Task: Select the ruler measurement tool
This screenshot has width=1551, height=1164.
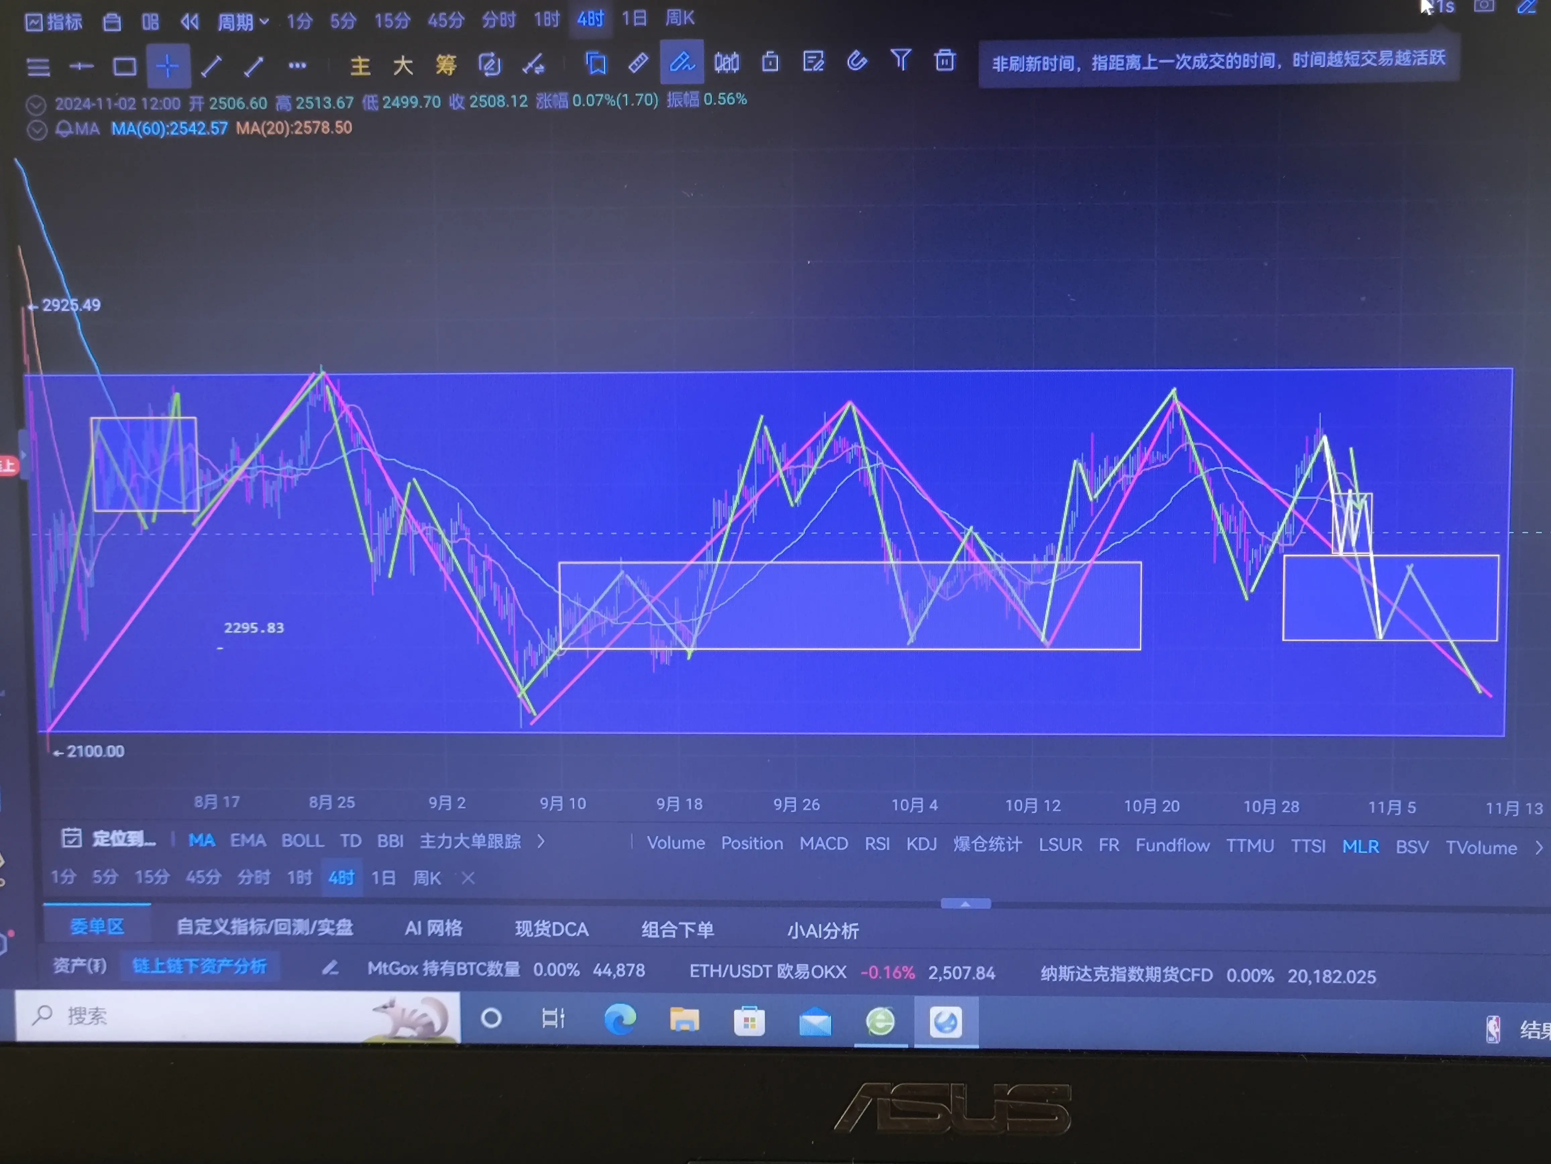Action: pos(638,64)
